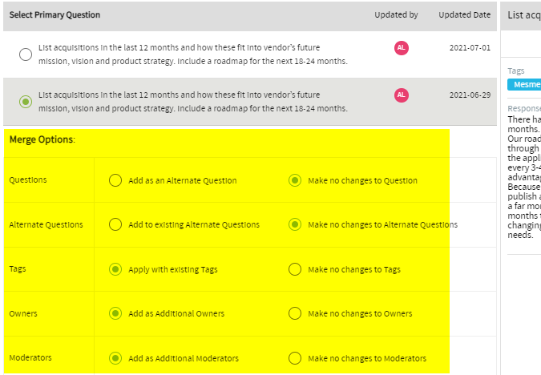This screenshot has width=541, height=375.
Task: Choose Make no changes to Owners
Action: (295, 313)
